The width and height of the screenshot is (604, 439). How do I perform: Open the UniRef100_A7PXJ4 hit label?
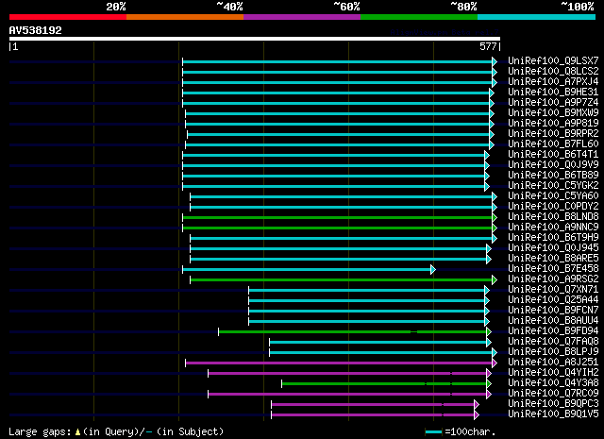553,81
